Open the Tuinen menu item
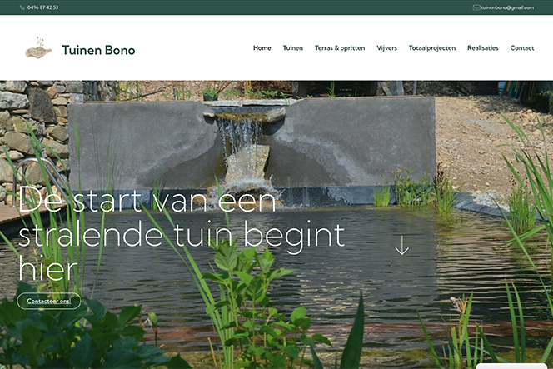This screenshot has width=553, height=369. coord(292,48)
